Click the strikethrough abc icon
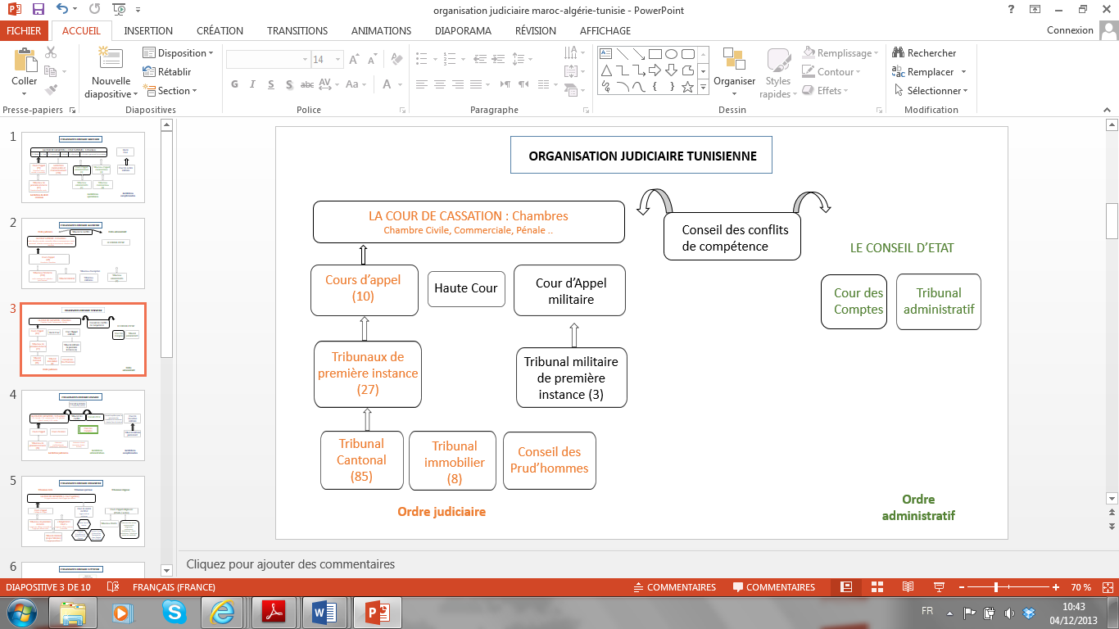This screenshot has width=1119, height=629. (307, 84)
